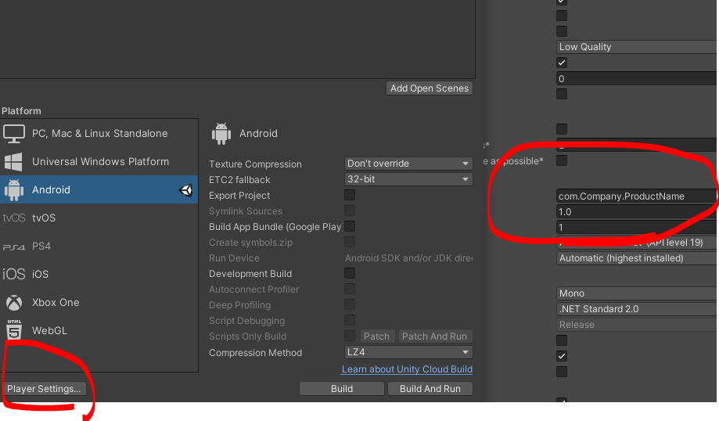Click the Run Device field text

pyautogui.click(x=408, y=258)
